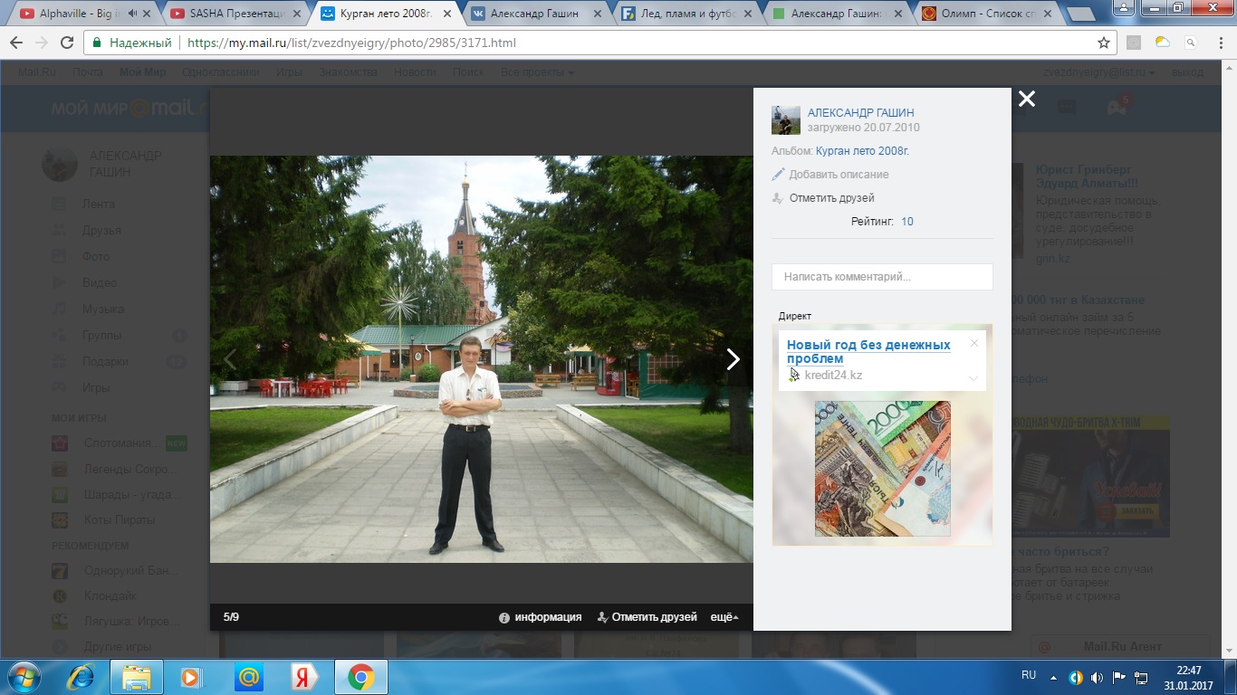Open the media player taskbar icon

[x=191, y=677]
